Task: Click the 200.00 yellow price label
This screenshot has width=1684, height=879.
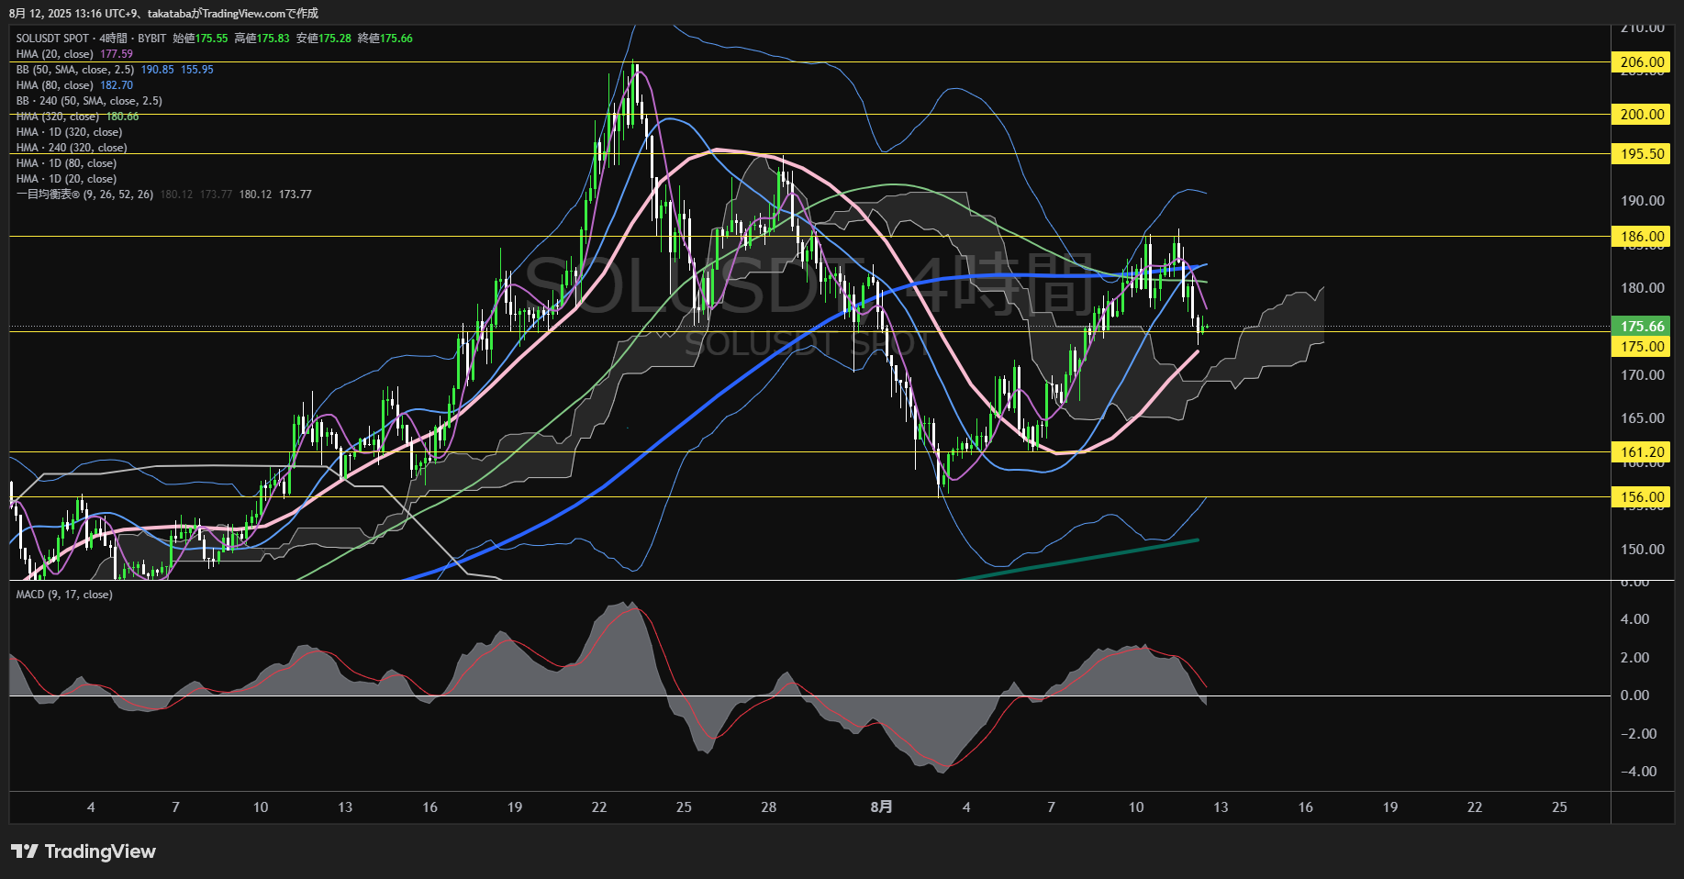Action: [1642, 115]
